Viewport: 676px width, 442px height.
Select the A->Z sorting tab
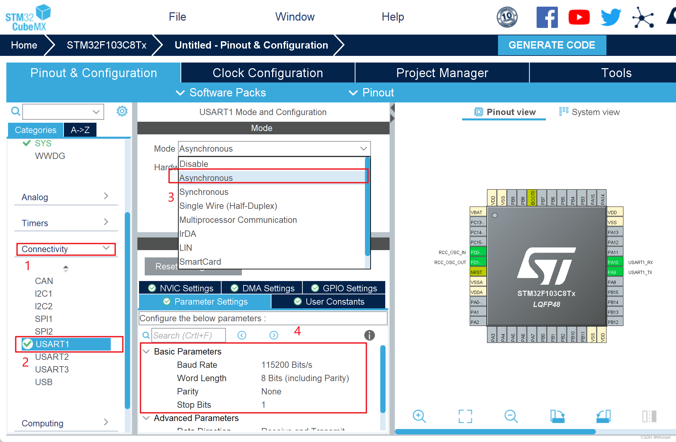[80, 130]
